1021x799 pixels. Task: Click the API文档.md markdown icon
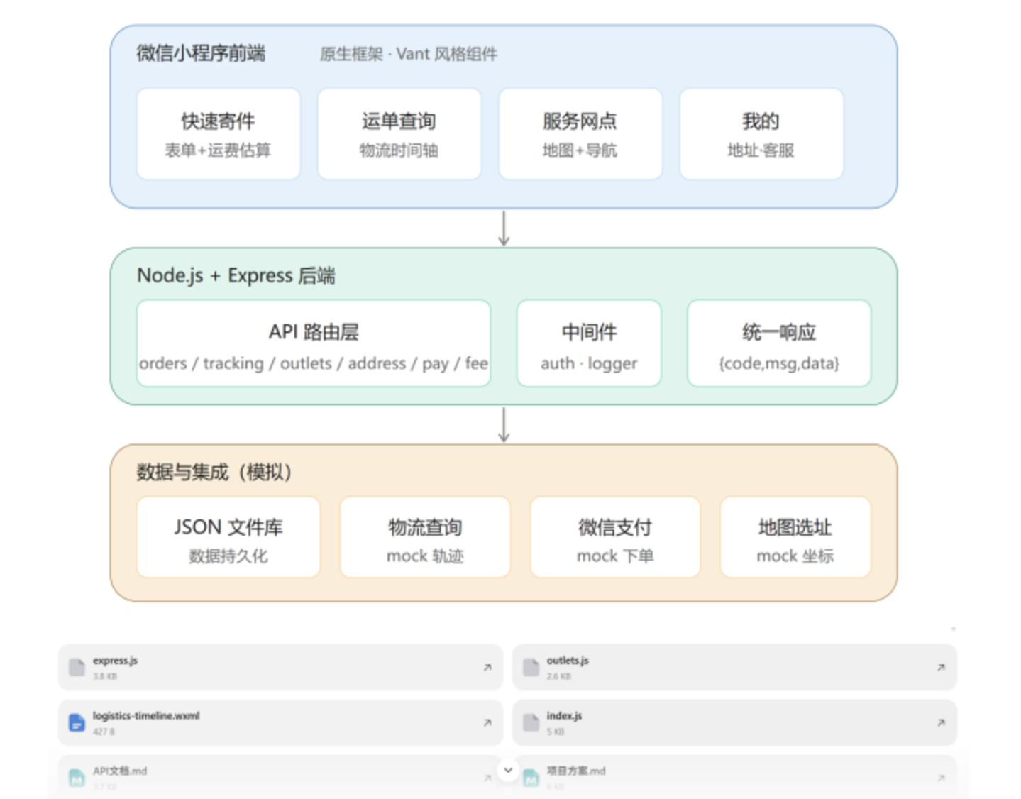point(77,778)
